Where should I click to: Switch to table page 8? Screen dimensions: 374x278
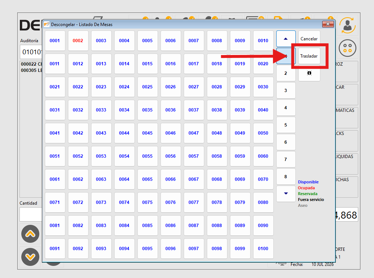click(286, 177)
